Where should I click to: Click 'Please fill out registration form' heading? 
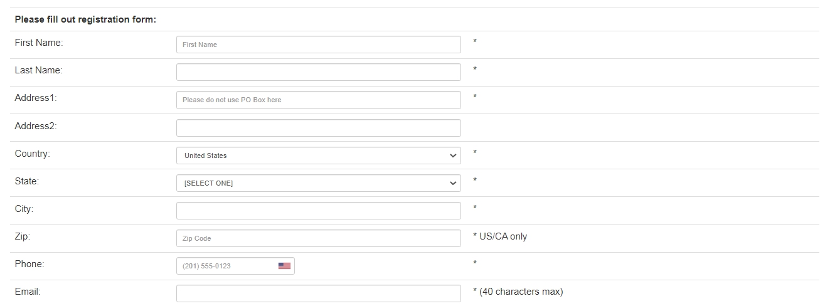(85, 19)
